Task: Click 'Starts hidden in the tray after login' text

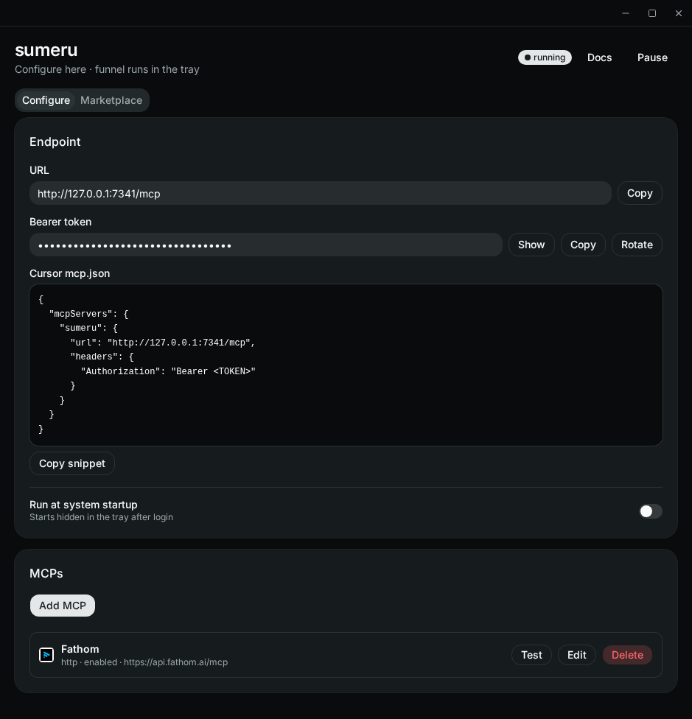Action: [x=102, y=517]
